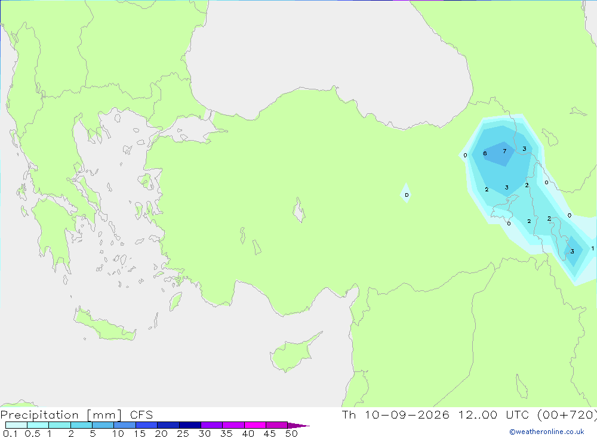Select the legend swatch between 25 and 30

190,425
